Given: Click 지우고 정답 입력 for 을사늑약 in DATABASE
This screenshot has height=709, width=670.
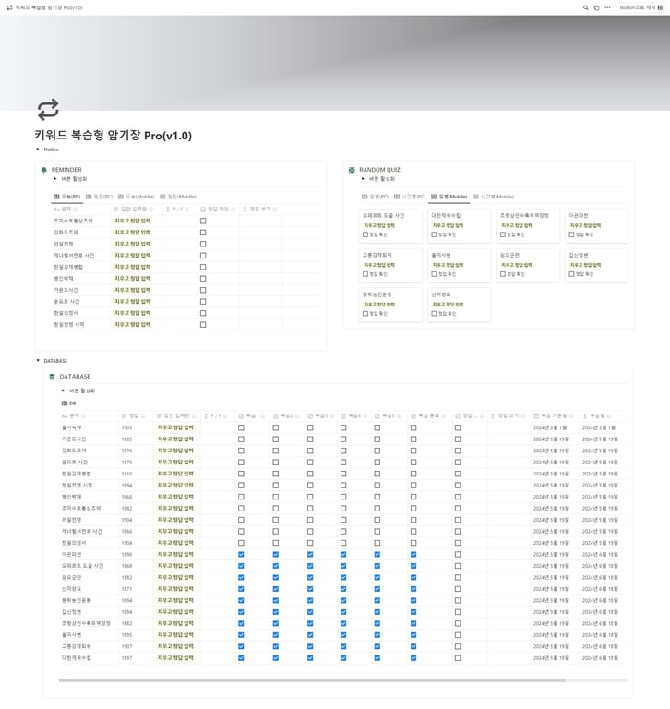Looking at the screenshot, I should 175,427.
